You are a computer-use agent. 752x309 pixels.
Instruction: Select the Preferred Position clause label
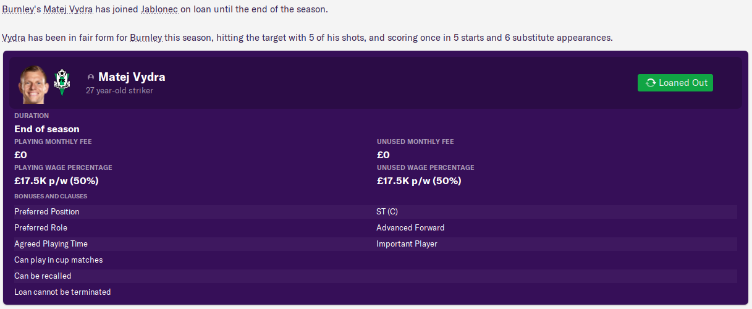click(x=47, y=212)
